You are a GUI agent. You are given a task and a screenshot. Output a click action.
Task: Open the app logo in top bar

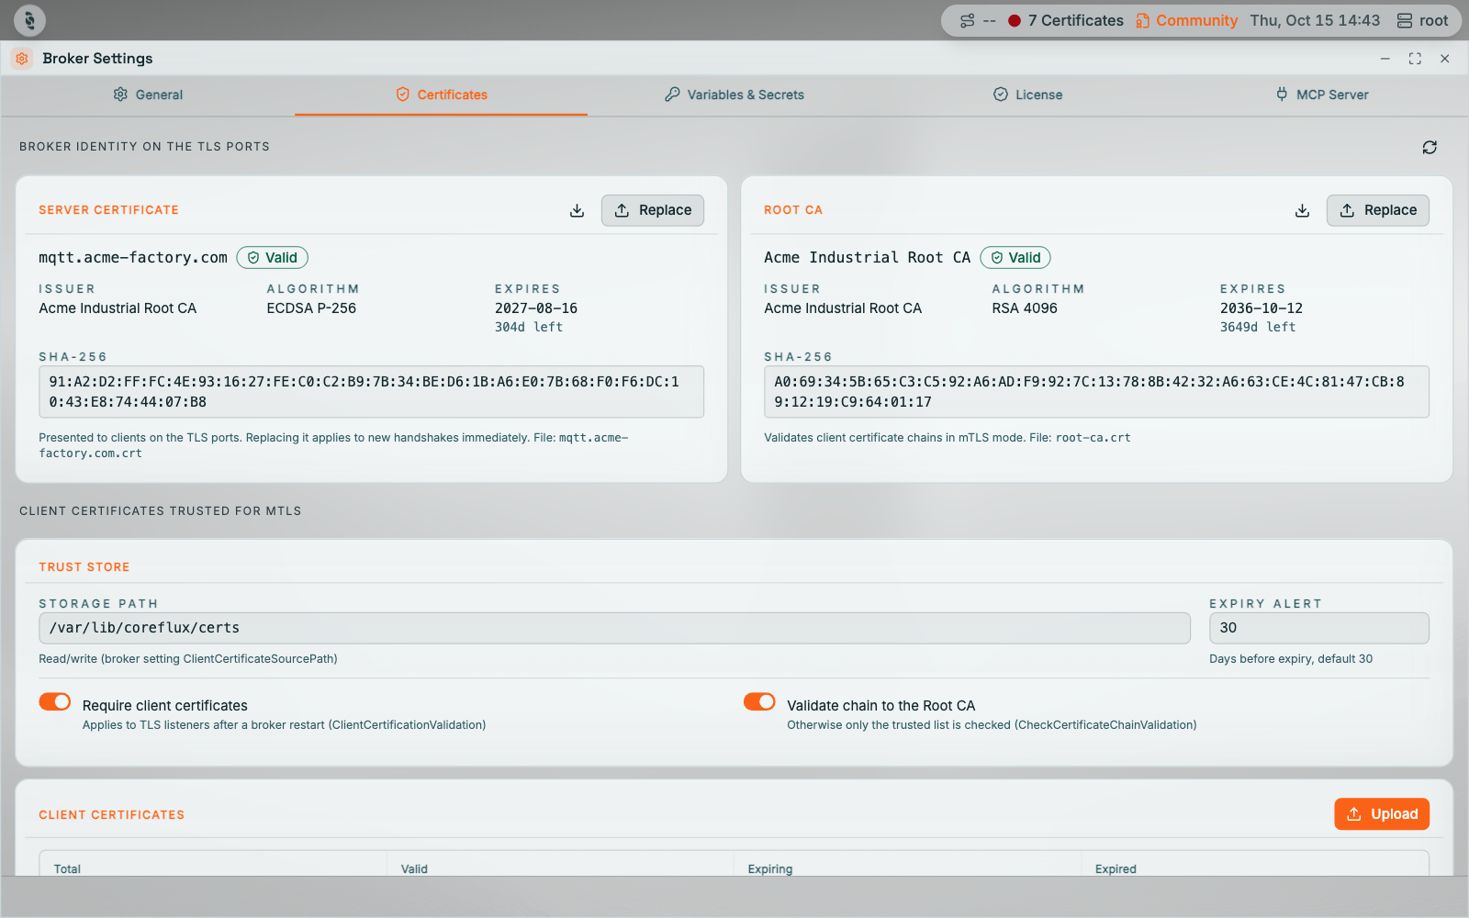point(29,20)
